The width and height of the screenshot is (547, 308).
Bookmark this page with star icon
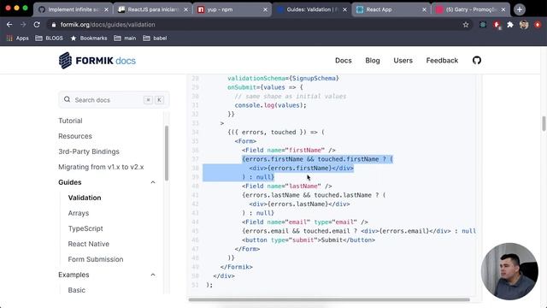tap(466, 25)
